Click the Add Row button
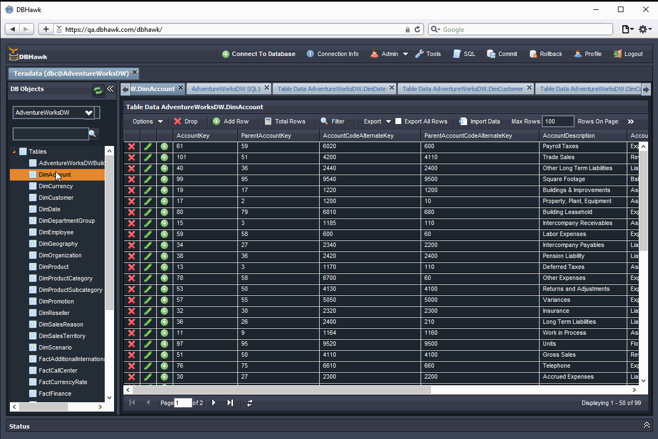This screenshot has width=658, height=439. point(231,121)
